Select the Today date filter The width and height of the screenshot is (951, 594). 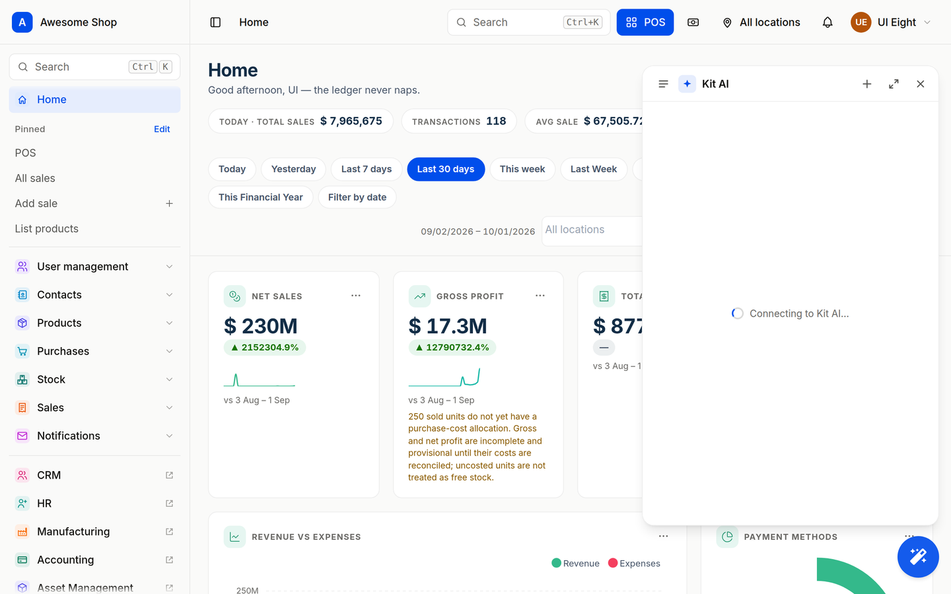[x=232, y=169]
